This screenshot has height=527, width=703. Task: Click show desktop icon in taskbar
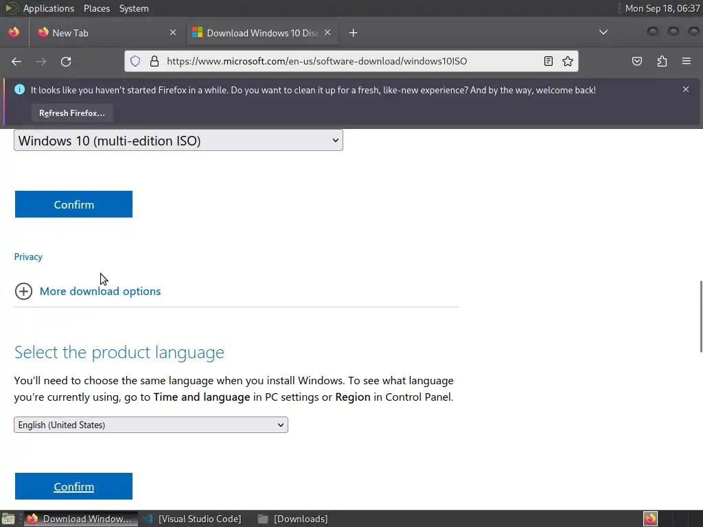(x=8, y=519)
